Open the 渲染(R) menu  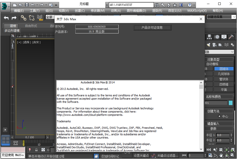click(157, 10)
